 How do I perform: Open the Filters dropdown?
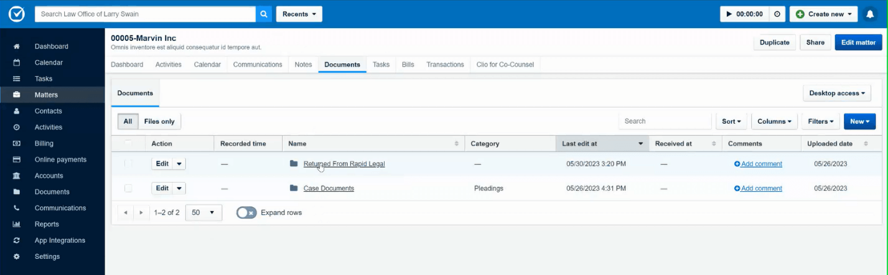pyautogui.click(x=821, y=122)
